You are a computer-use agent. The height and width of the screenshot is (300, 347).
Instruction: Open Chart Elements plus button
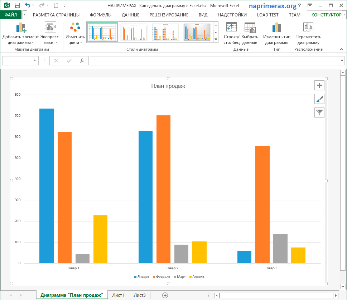319,85
